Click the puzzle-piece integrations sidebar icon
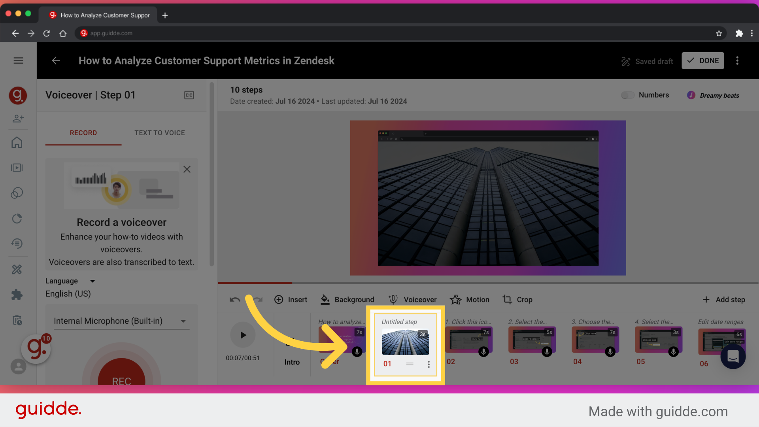Screen dimensions: 759x427 [x=17, y=295]
